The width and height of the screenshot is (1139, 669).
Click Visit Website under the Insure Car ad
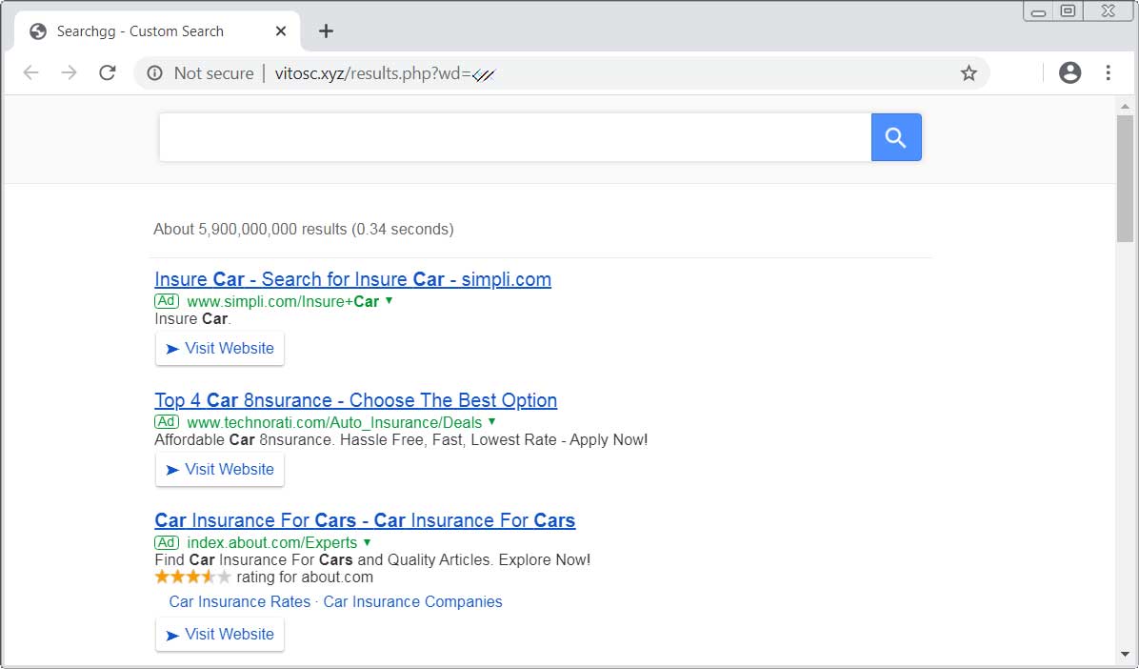(219, 348)
